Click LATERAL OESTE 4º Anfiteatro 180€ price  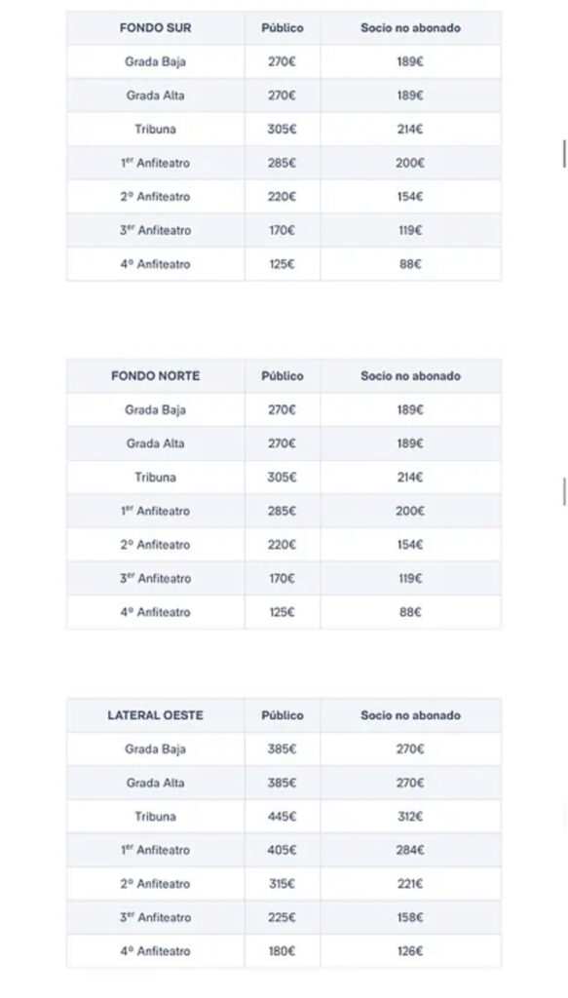coord(283,951)
